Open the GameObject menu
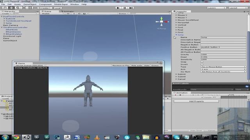Viewport: 250px width, 140px height. 30,4
